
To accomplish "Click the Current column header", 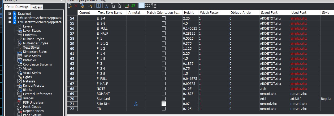I will coord(87,12).
